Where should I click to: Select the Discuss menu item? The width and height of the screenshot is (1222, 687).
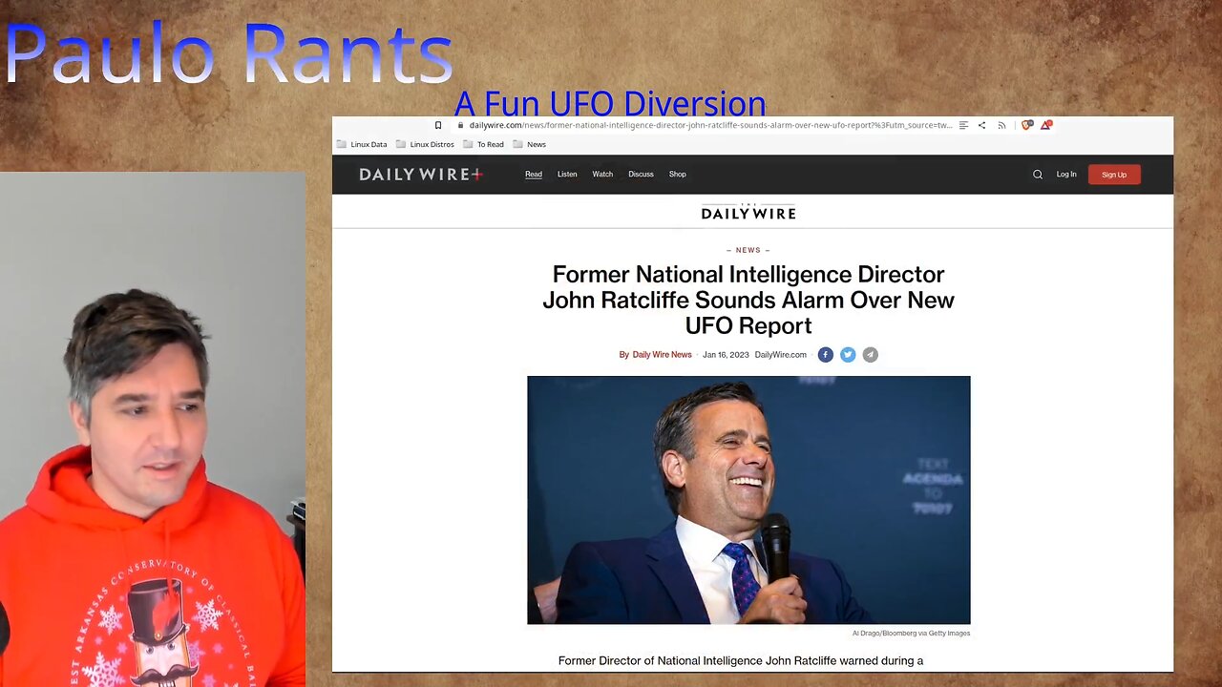641,175
